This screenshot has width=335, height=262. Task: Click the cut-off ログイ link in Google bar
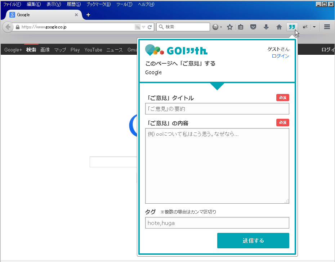[328, 50]
